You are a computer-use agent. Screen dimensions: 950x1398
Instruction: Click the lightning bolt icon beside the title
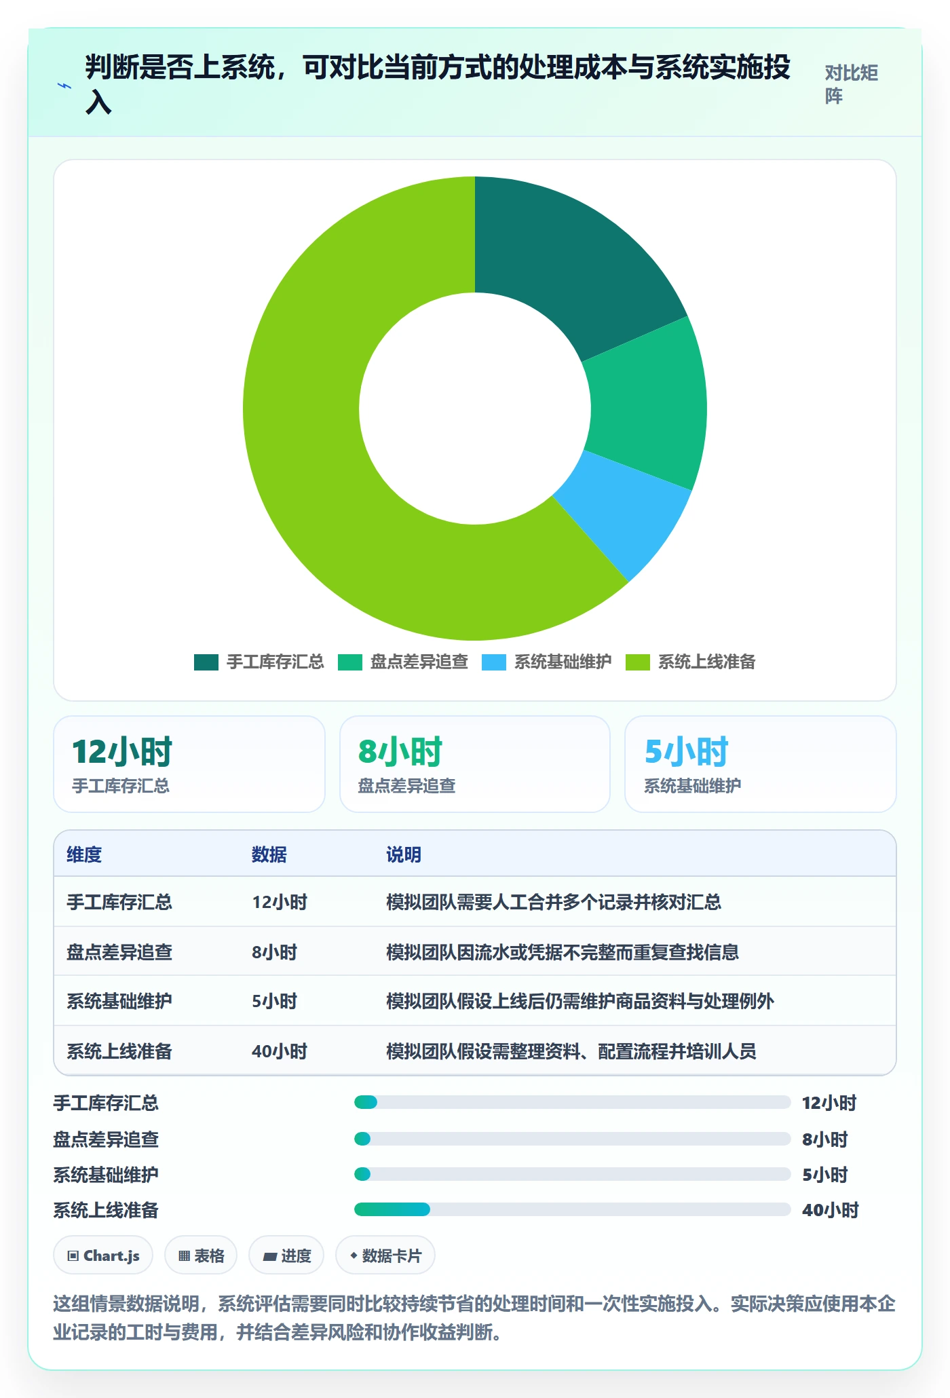64,86
